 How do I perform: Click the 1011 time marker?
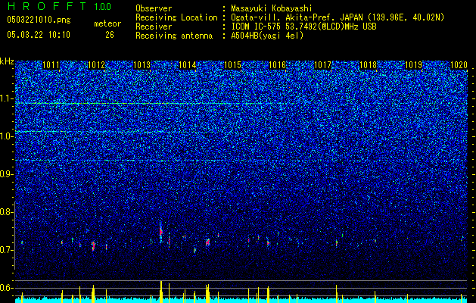51,65
